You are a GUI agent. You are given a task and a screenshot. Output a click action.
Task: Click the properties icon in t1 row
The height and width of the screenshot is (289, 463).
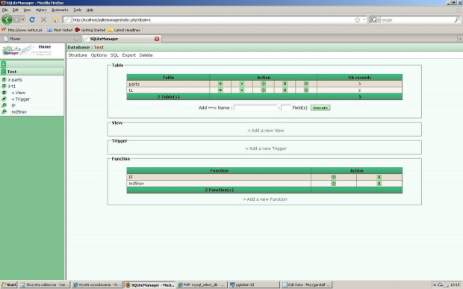point(264,90)
